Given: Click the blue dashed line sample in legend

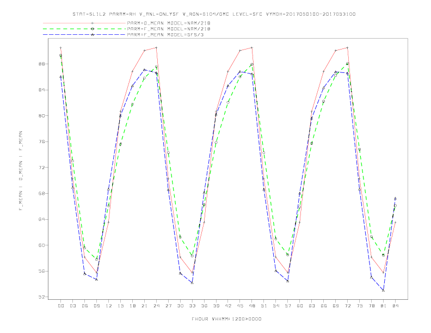Looking at the screenshot, I should point(84,35).
